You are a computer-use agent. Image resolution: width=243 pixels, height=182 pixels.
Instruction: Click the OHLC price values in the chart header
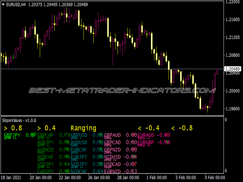click(58, 5)
